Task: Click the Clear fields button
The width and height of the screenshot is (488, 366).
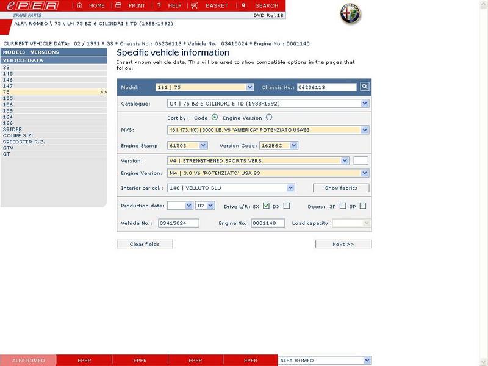Action: click(x=145, y=244)
